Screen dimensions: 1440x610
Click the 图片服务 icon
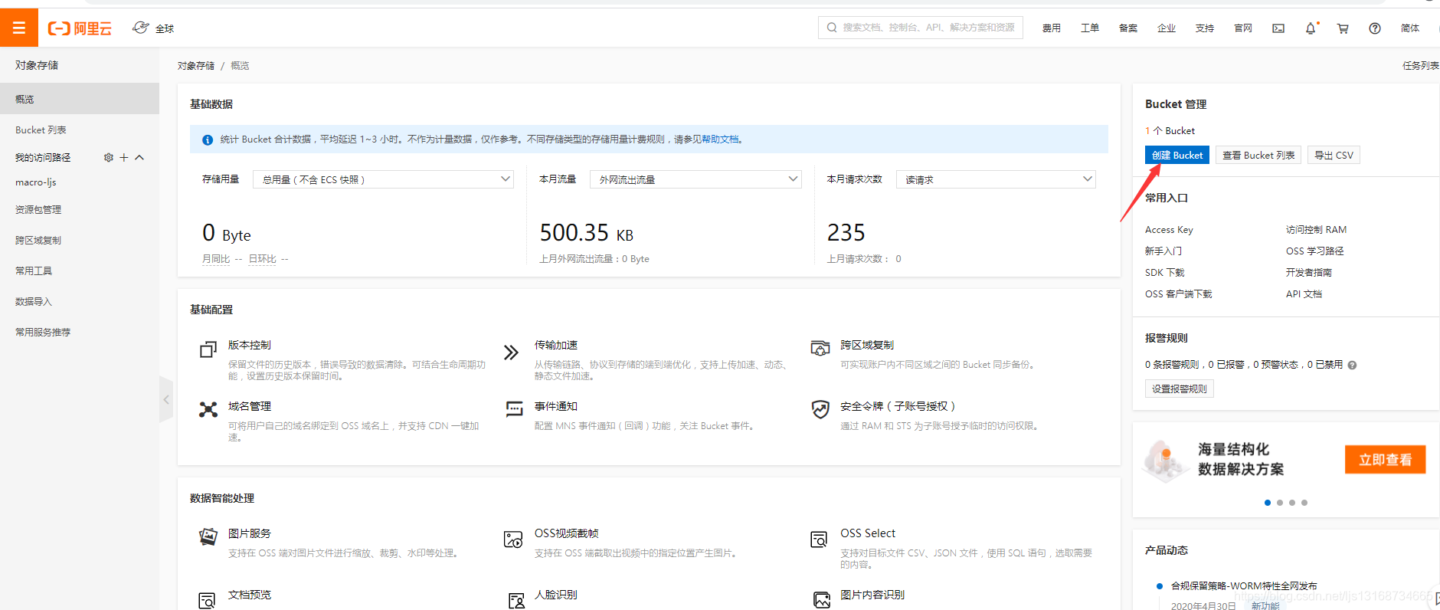[208, 536]
